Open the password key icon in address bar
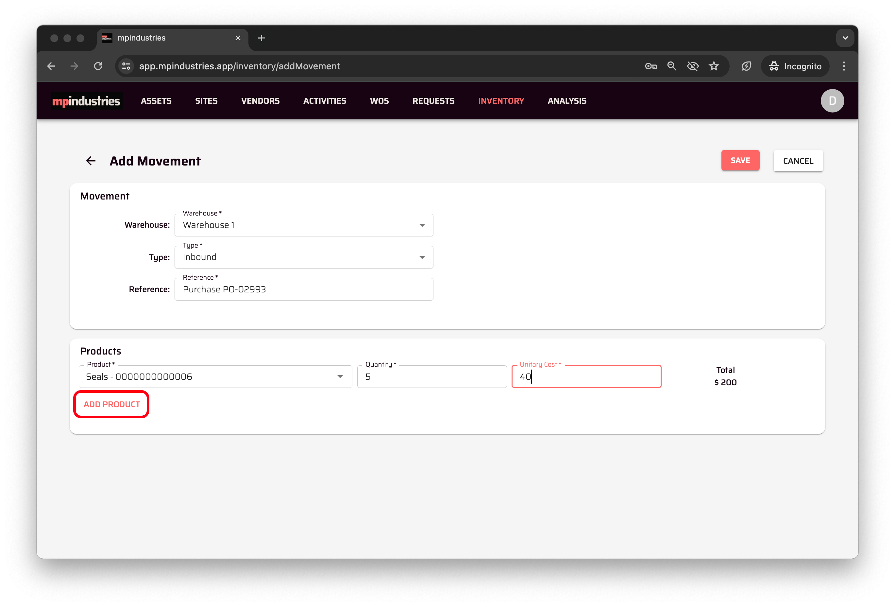Image resolution: width=895 pixels, height=607 pixels. (x=651, y=66)
